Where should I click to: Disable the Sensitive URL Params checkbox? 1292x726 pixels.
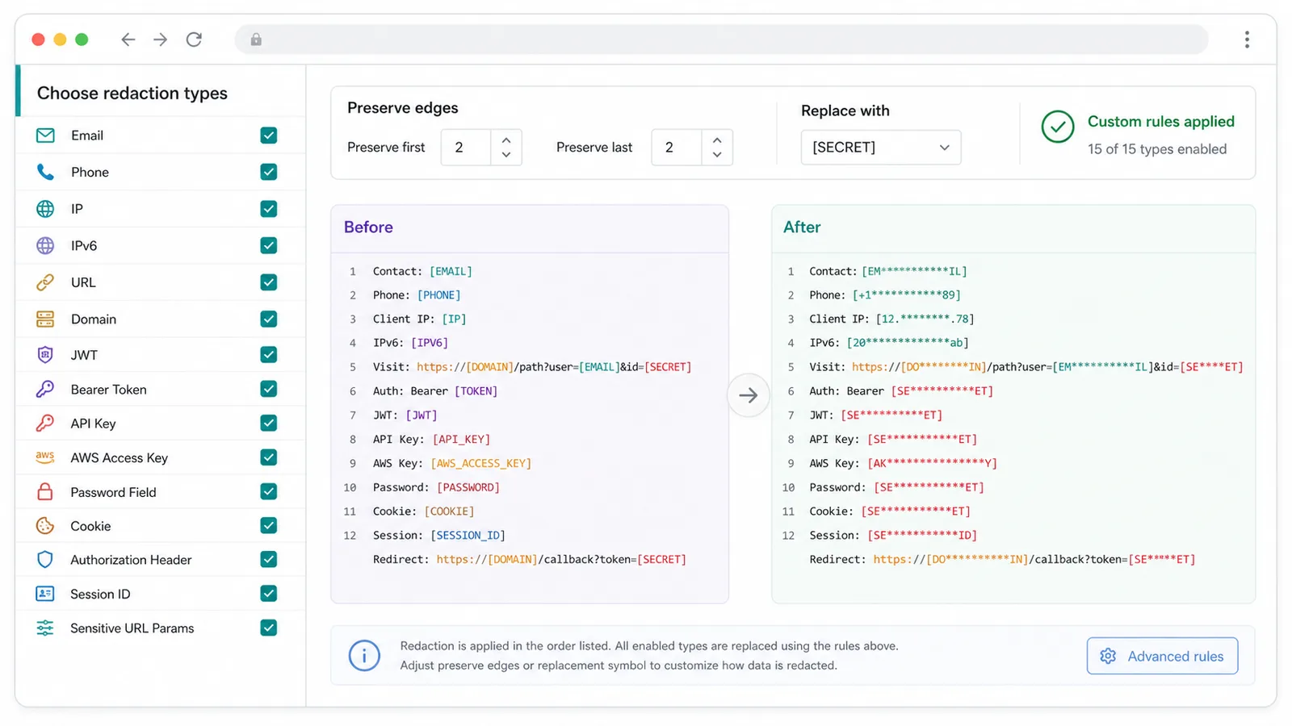tap(269, 628)
